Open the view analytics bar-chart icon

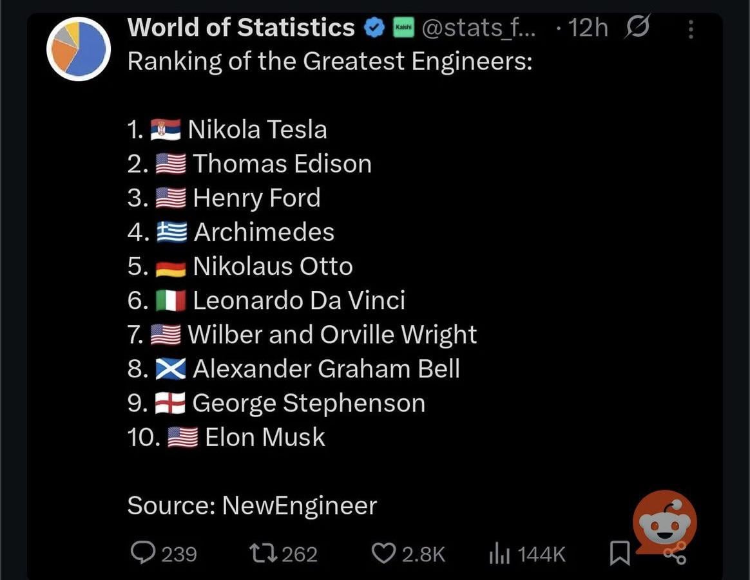pos(499,554)
